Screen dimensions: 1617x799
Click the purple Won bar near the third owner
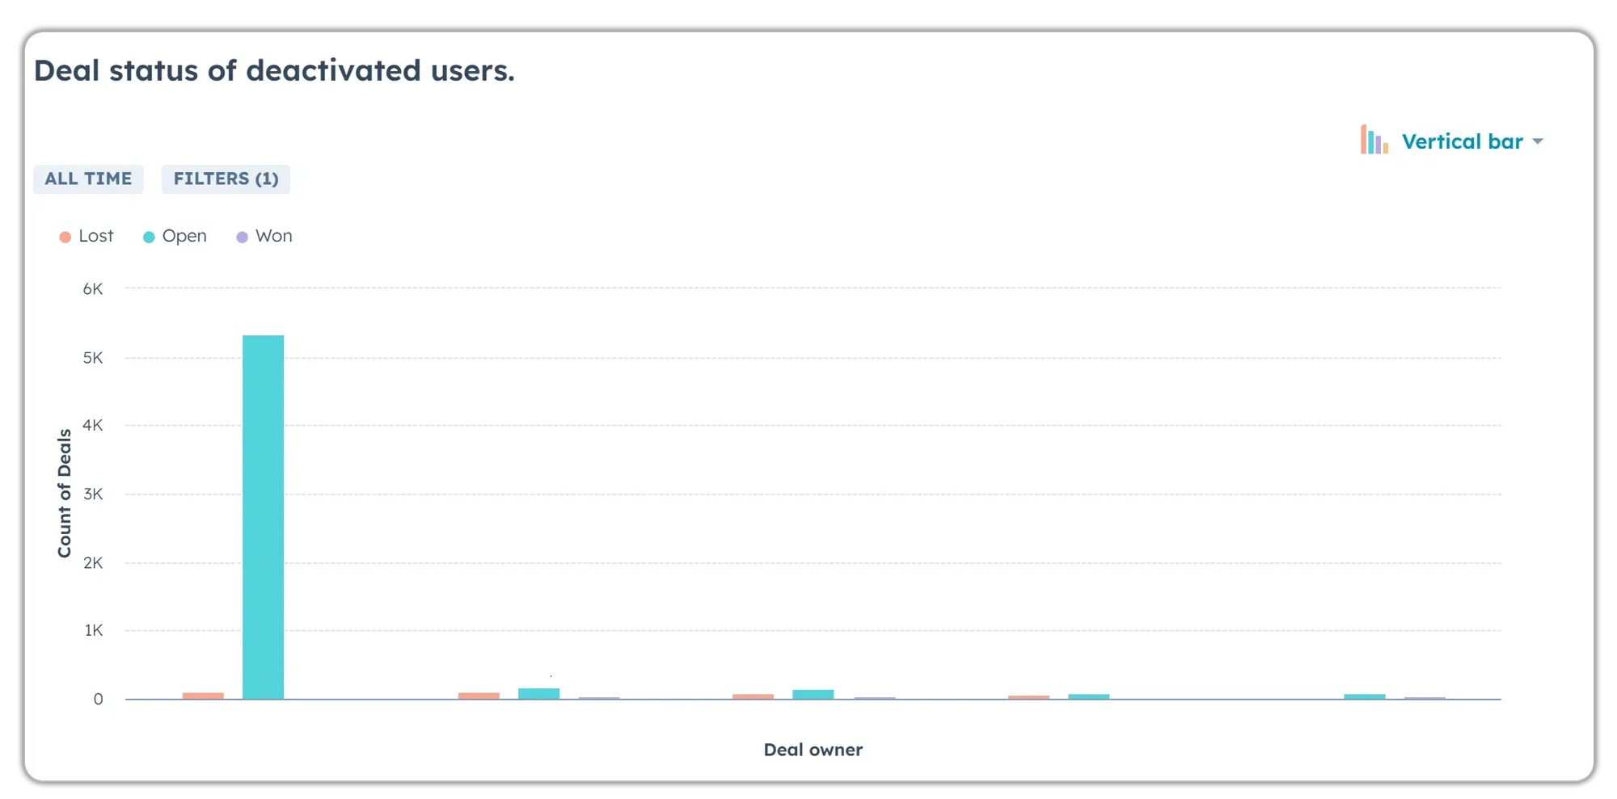point(876,696)
